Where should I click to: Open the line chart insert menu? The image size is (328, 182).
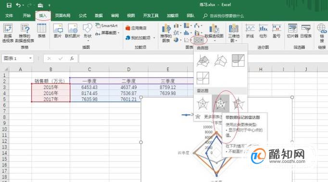tap(177, 33)
